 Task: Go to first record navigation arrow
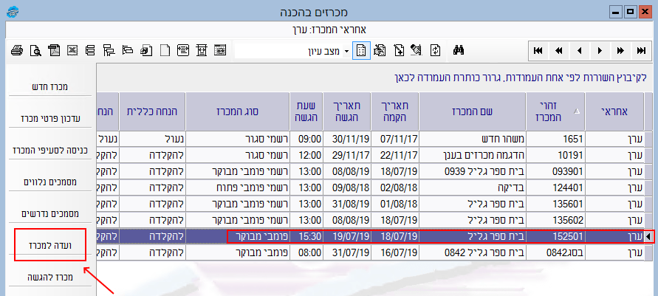coord(538,50)
